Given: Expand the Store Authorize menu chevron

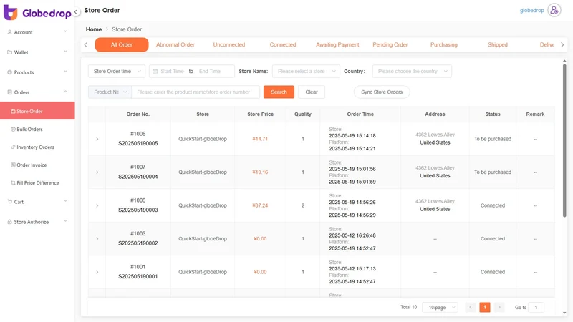Looking at the screenshot, I should (65, 221).
